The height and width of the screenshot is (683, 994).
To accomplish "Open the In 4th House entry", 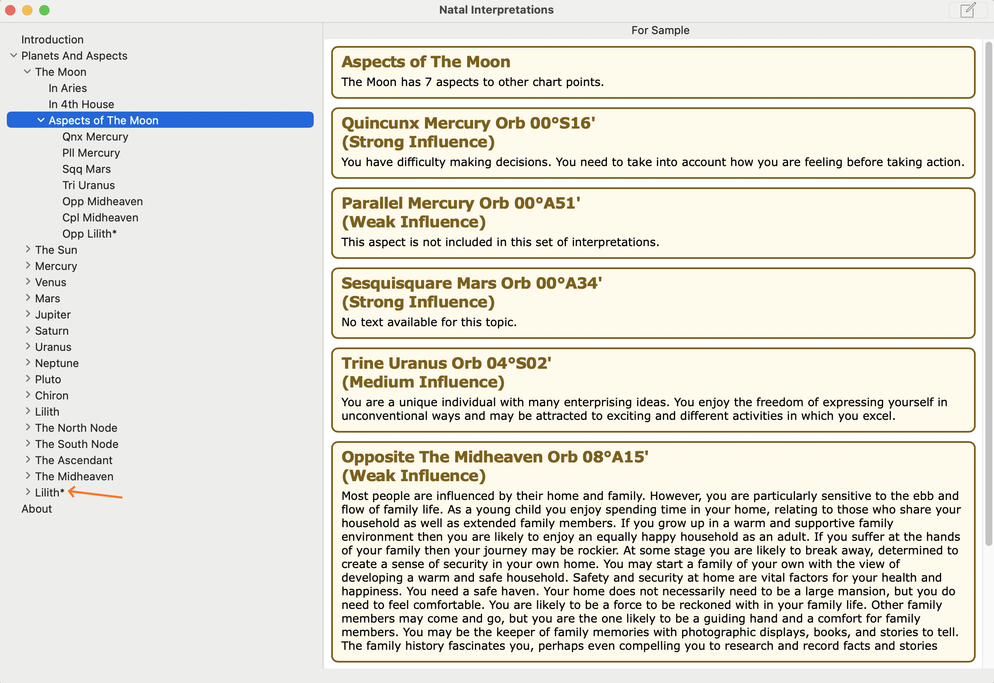I will point(81,104).
